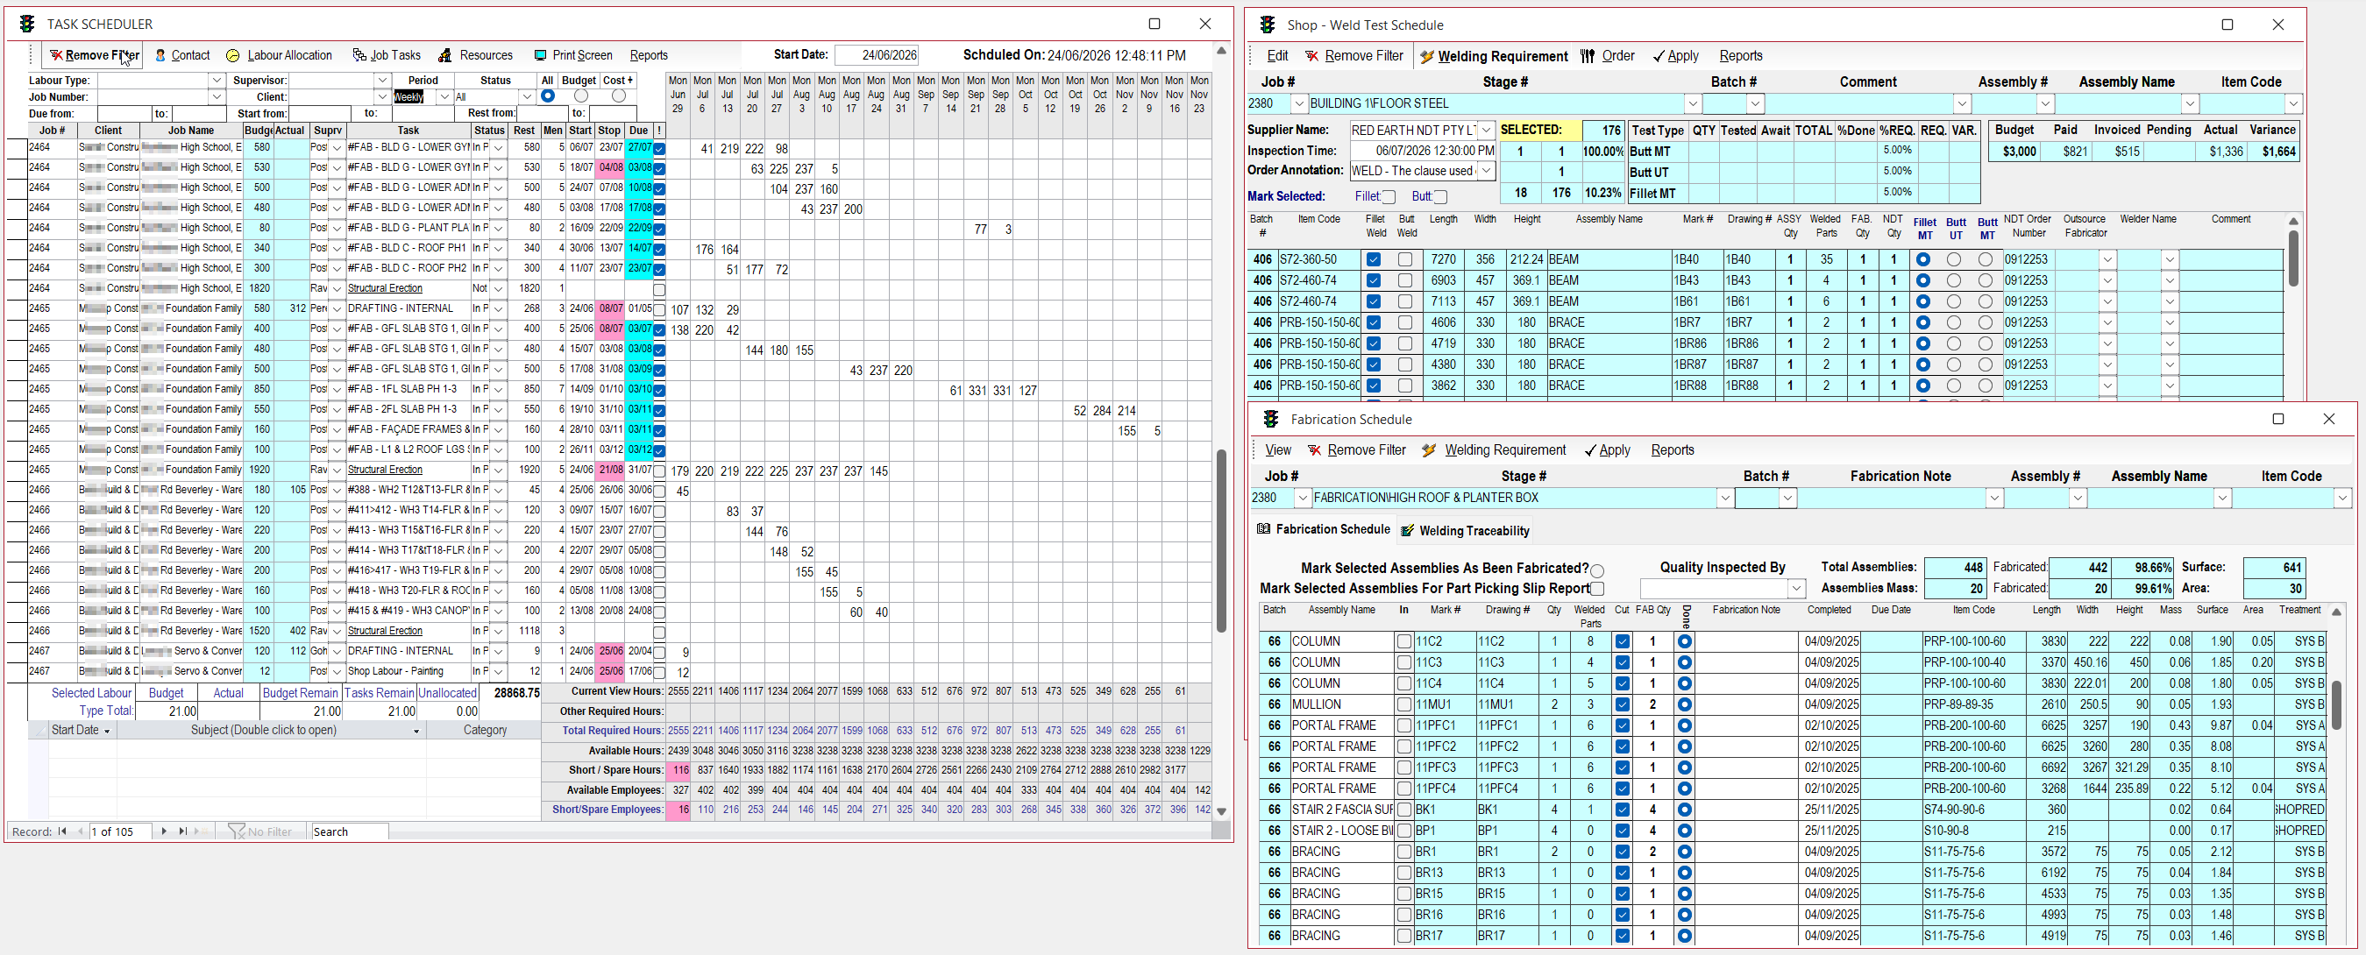Click Remove Filter icon in Fabrication Schedule
The width and height of the screenshot is (2366, 955).
[x=1315, y=450]
